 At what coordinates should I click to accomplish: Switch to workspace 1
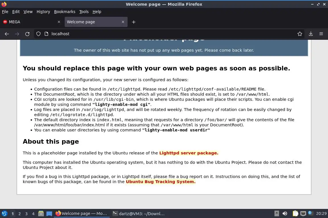point(13,214)
